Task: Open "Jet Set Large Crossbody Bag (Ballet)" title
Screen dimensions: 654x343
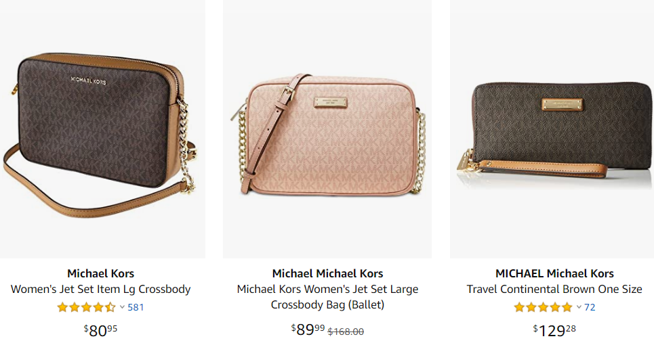Action: [327, 297]
